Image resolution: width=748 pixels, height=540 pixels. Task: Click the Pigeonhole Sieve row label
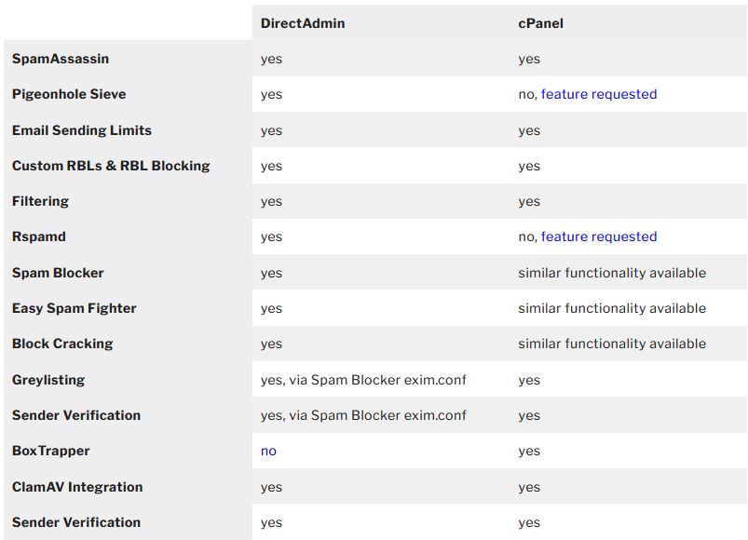click(69, 94)
